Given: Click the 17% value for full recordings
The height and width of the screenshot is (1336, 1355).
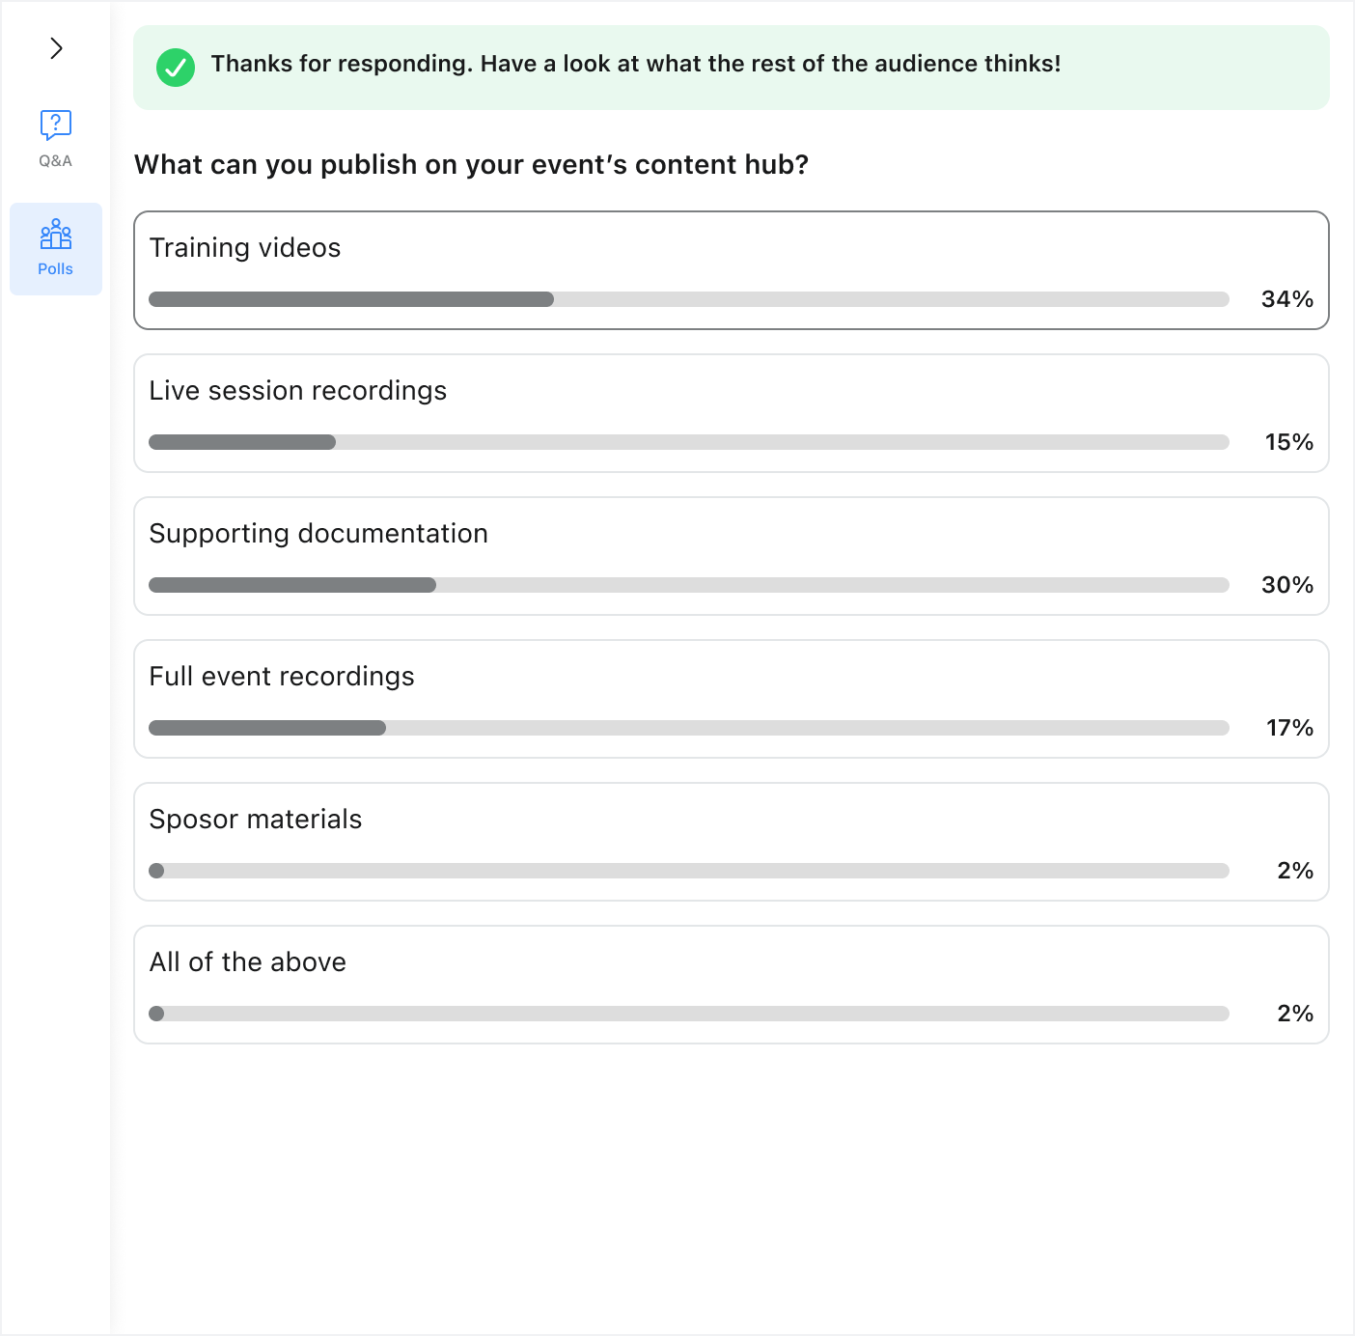Looking at the screenshot, I should (x=1290, y=728).
